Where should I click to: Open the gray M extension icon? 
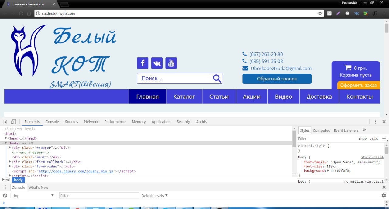tap(347, 13)
